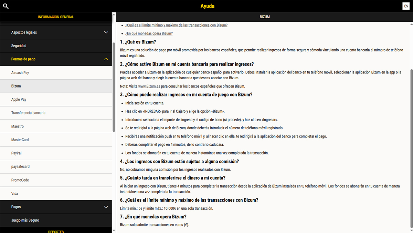Open PromoCode help page

(56, 180)
